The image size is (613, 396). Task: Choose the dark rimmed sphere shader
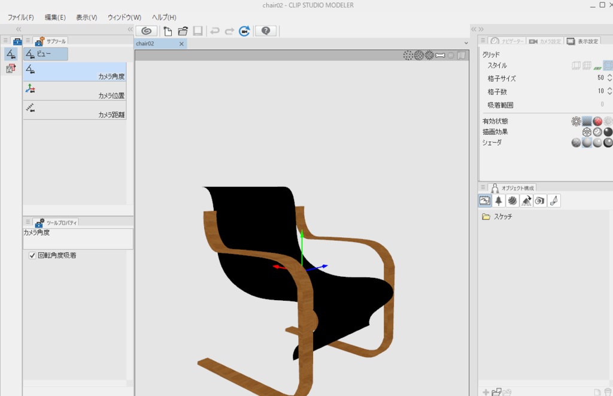tap(608, 143)
